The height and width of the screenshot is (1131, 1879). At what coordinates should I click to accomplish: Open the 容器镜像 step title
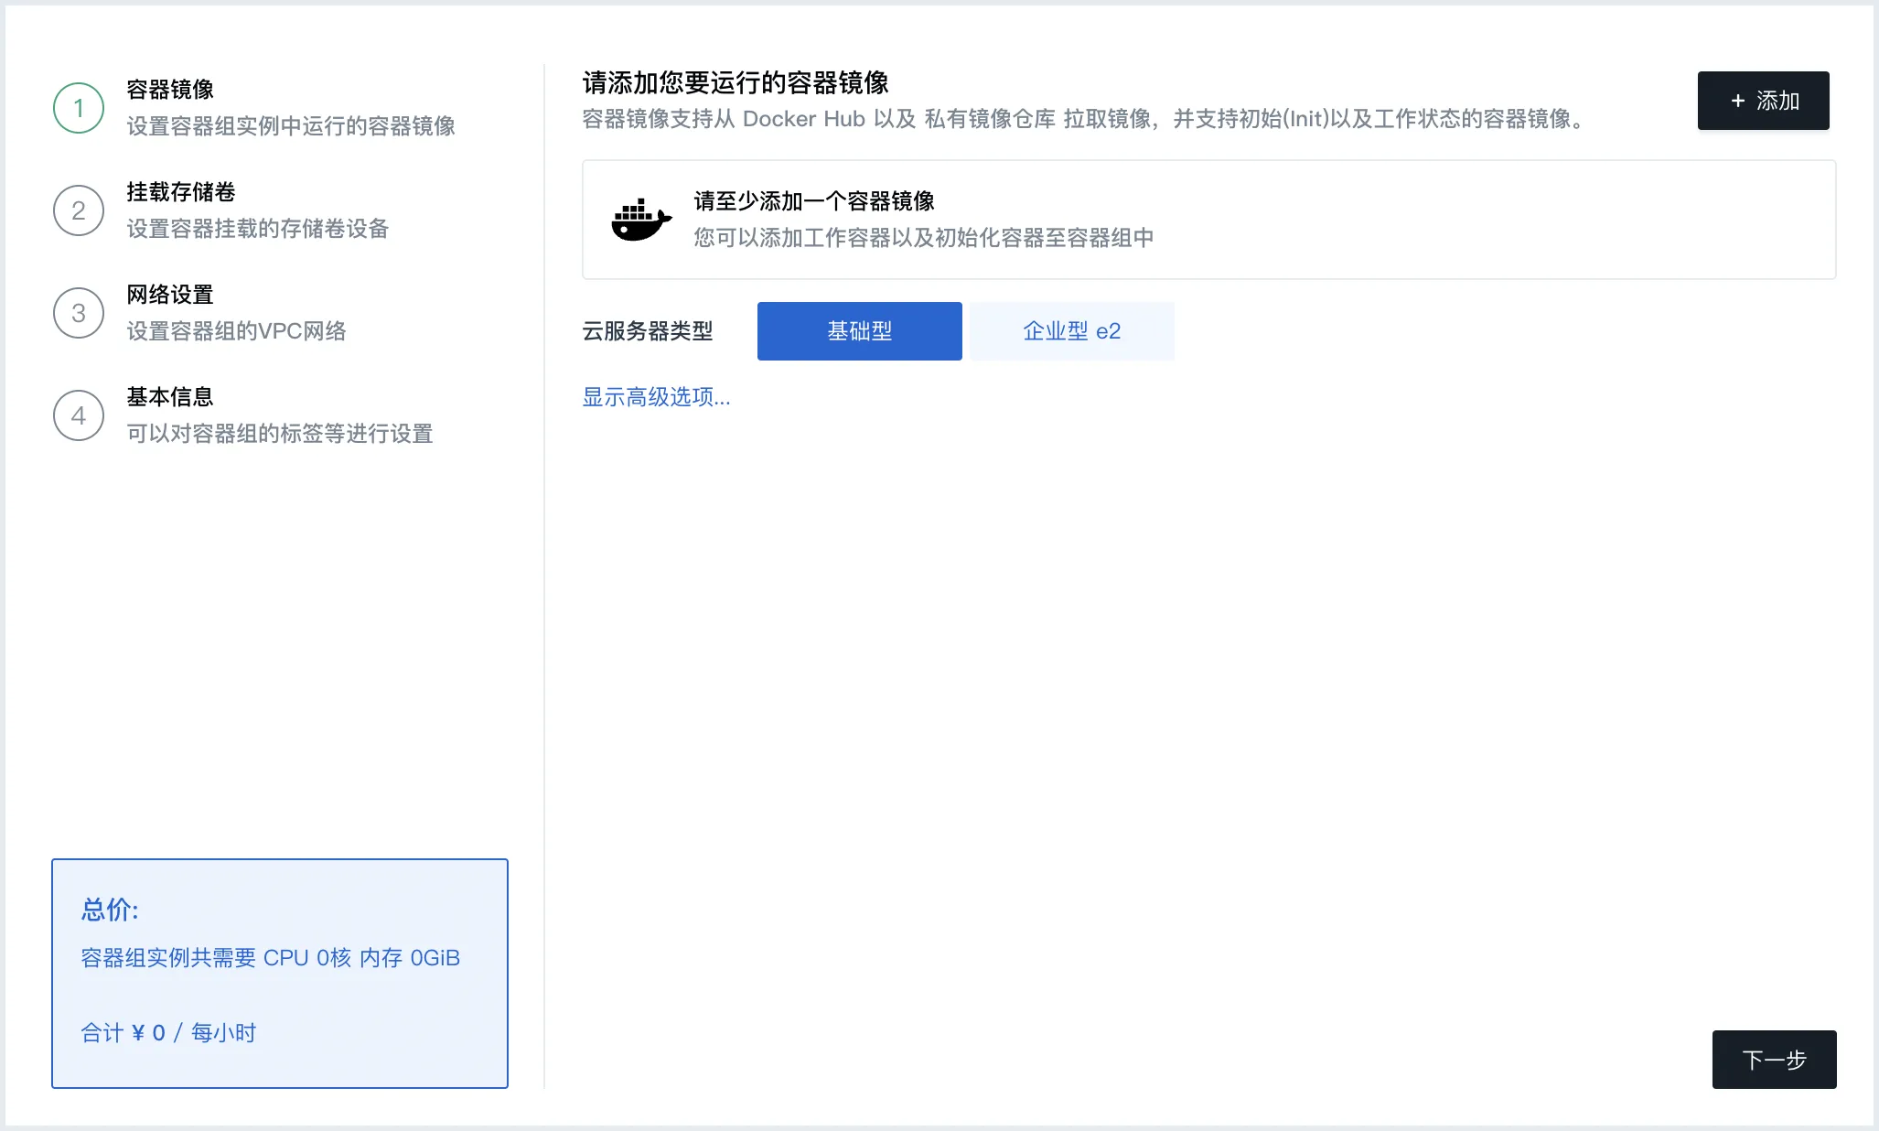[170, 90]
